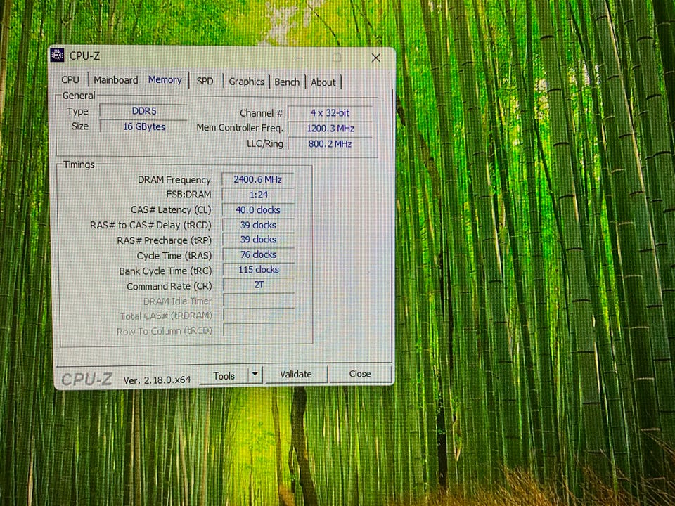Click the CPU-Z app icon in title bar
The image size is (675, 506).
(x=57, y=55)
